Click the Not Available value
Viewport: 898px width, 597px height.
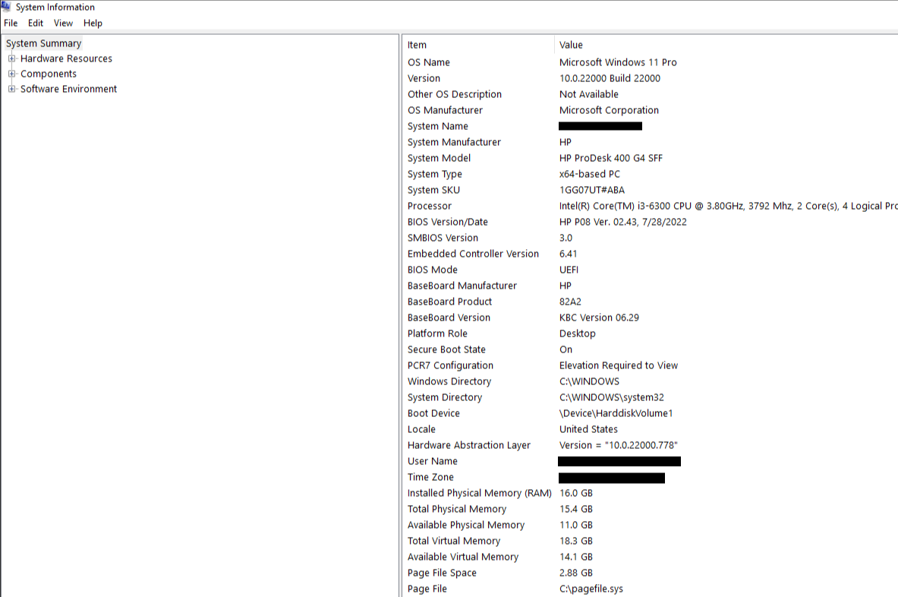(589, 94)
